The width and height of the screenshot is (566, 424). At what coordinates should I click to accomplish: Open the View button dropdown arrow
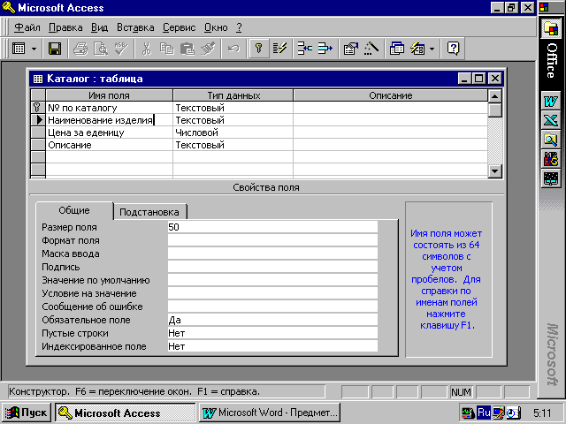point(34,49)
